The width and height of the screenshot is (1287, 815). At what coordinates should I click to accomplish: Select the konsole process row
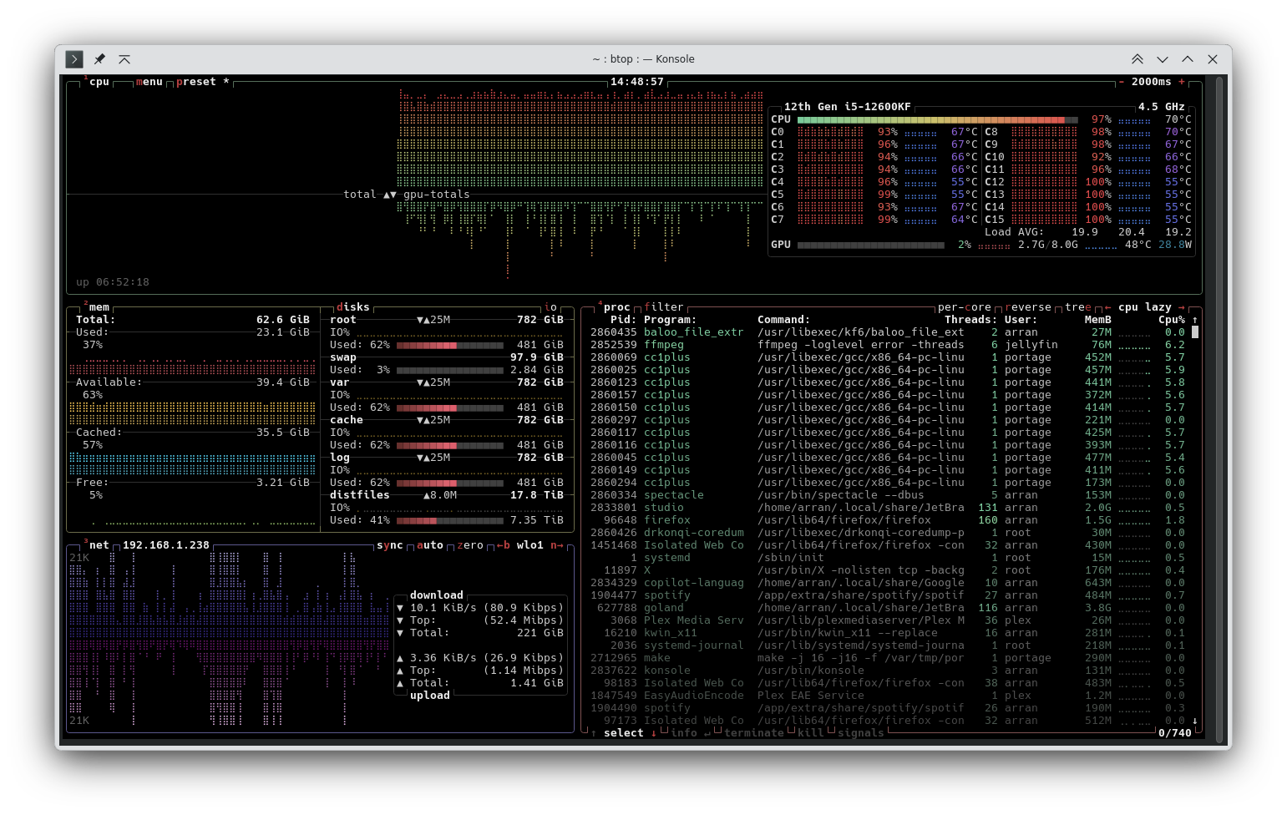coord(888,671)
